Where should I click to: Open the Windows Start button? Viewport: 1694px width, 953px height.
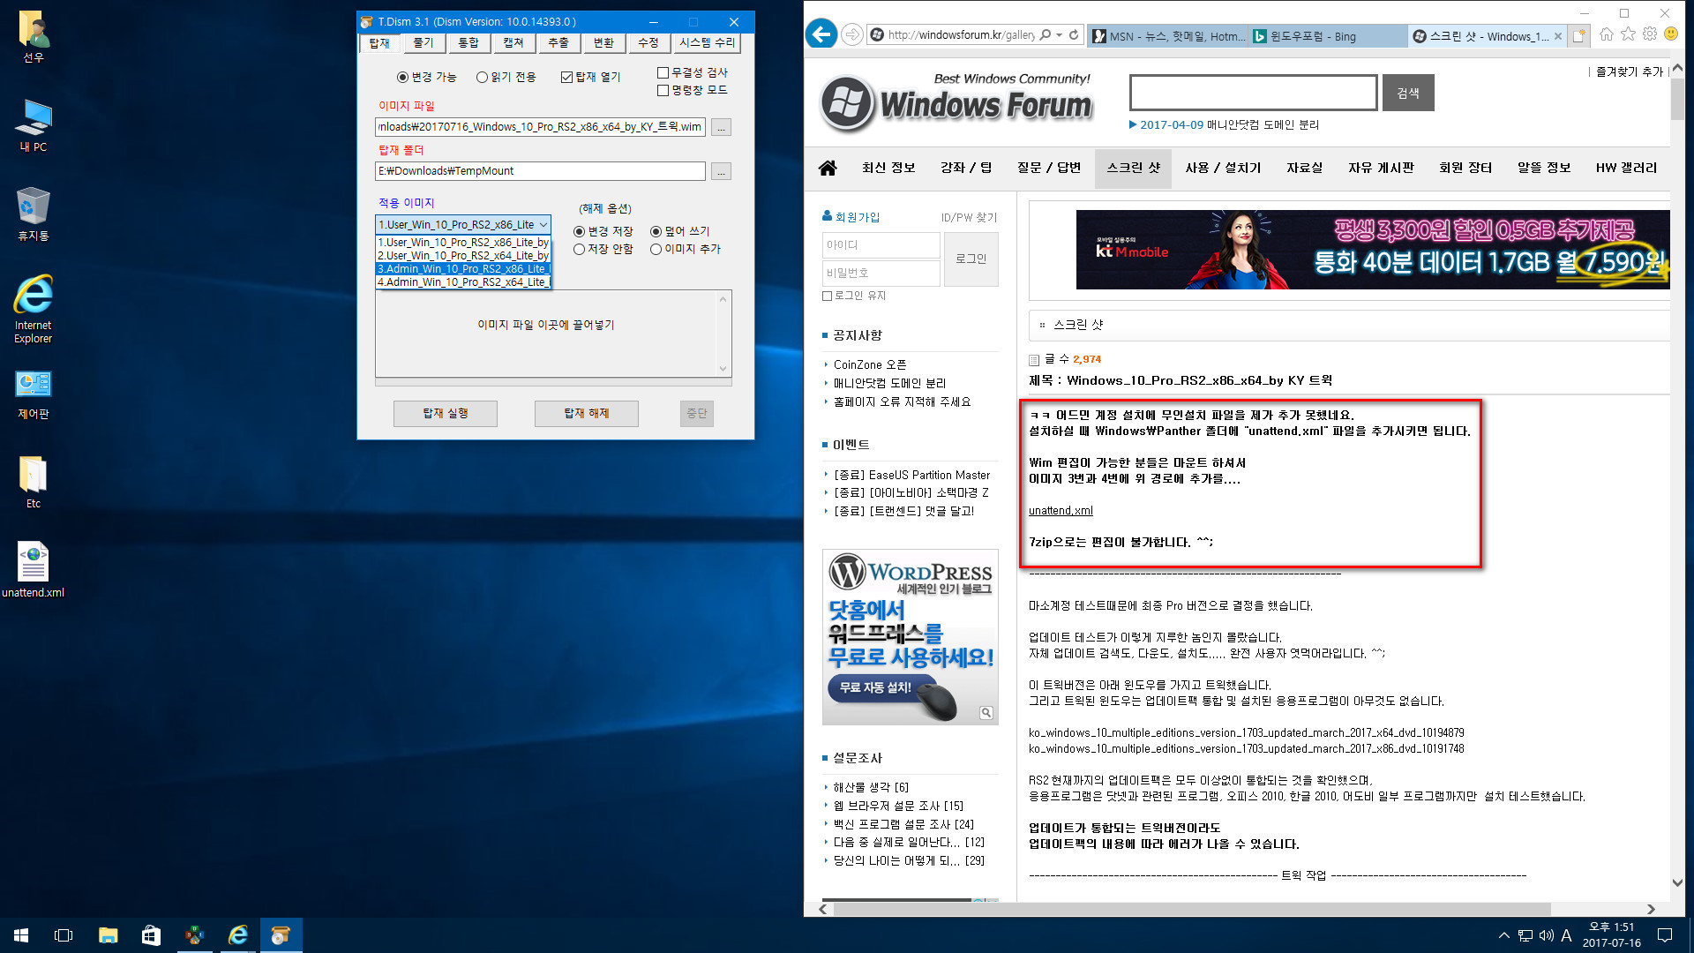coord(21,935)
